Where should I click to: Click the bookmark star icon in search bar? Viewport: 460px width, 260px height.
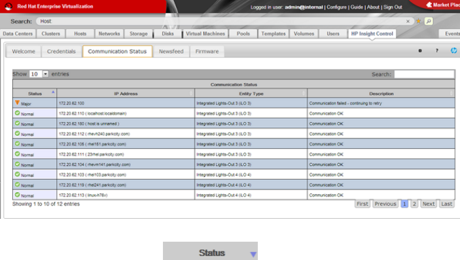tap(419, 21)
